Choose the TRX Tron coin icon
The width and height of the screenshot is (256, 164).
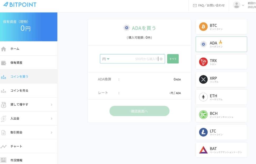[x=203, y=62]
